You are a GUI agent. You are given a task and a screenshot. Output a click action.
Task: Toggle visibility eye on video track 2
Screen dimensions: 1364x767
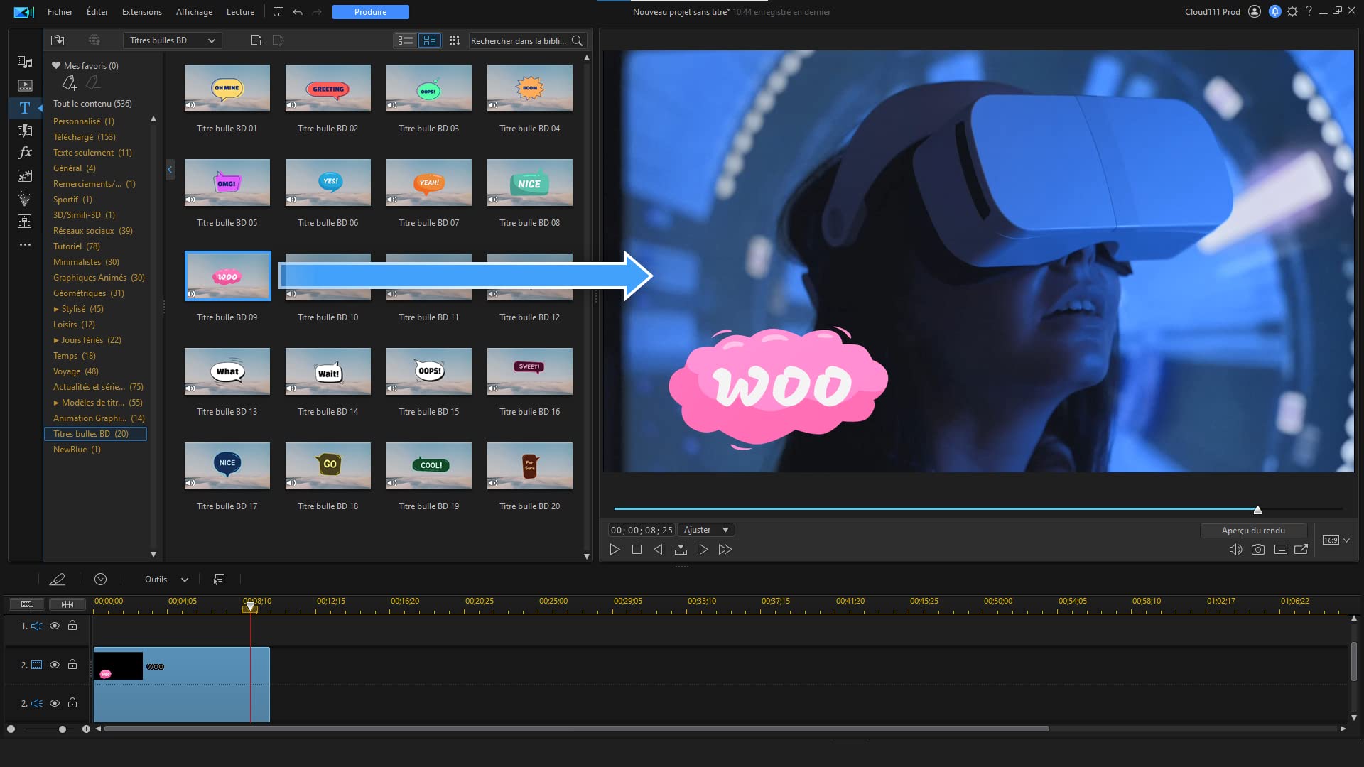coord(55,665)
